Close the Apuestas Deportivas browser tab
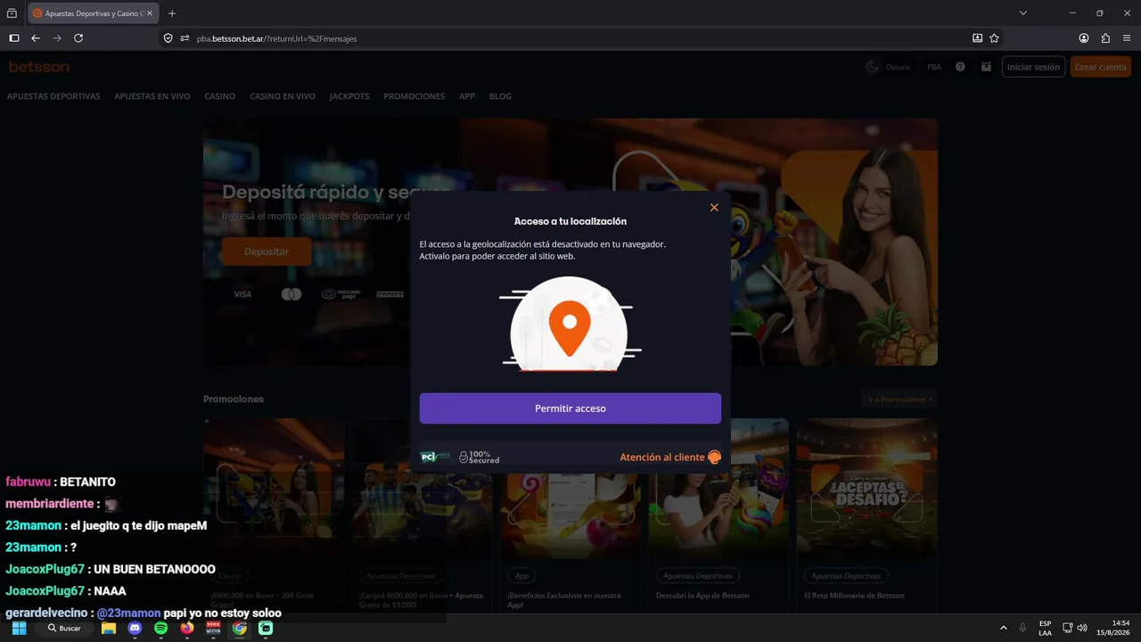 click(x=149, y=13)
